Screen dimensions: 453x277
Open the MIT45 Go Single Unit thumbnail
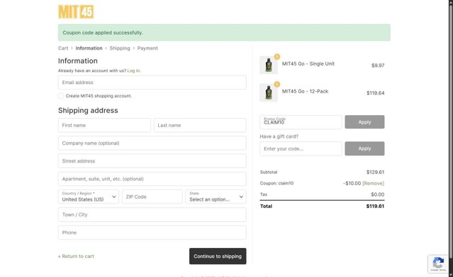point(269,65)
